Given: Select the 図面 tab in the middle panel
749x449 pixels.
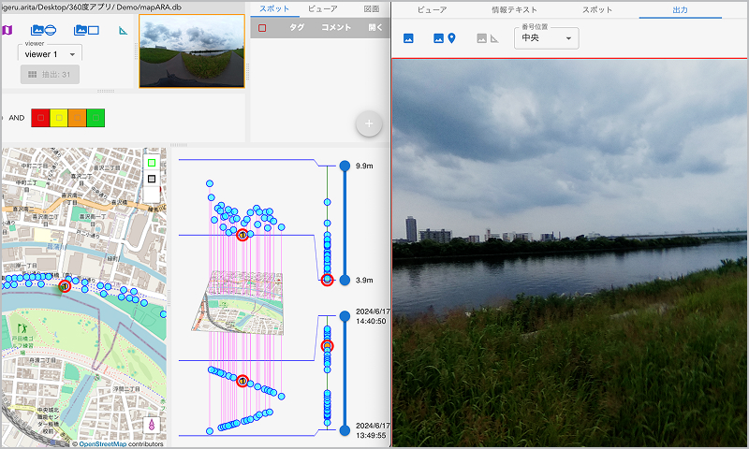Looking at the screenshot, I should tap(371, 8).
